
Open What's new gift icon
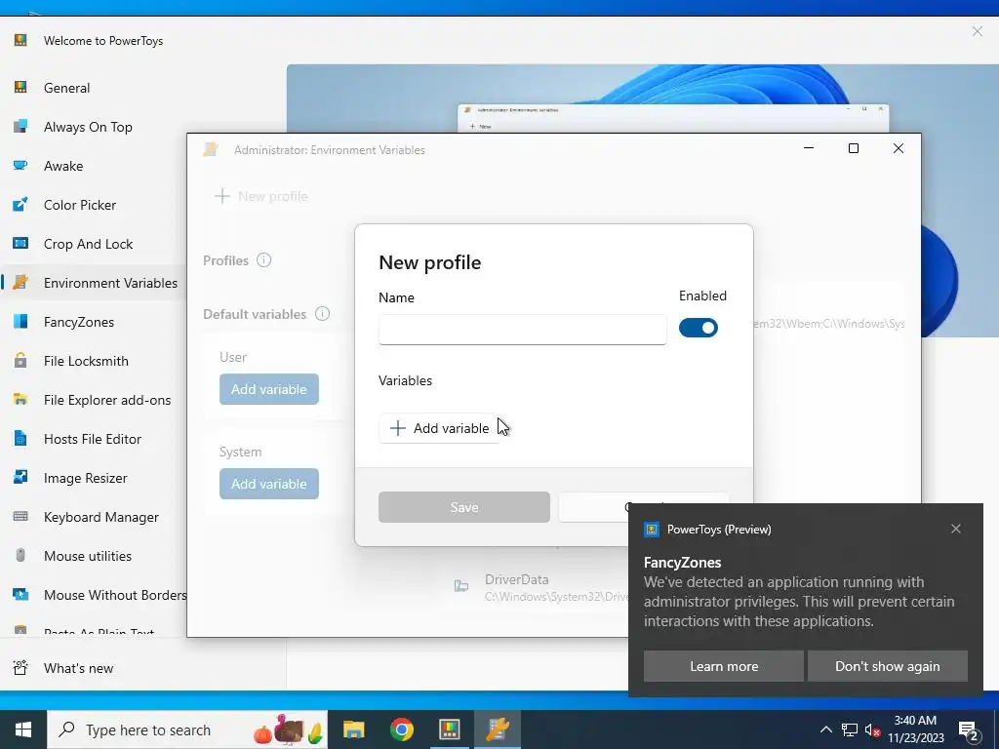click(x=20, y=667)
